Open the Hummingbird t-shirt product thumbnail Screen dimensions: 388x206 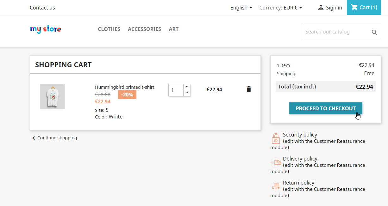pos(53,96)
